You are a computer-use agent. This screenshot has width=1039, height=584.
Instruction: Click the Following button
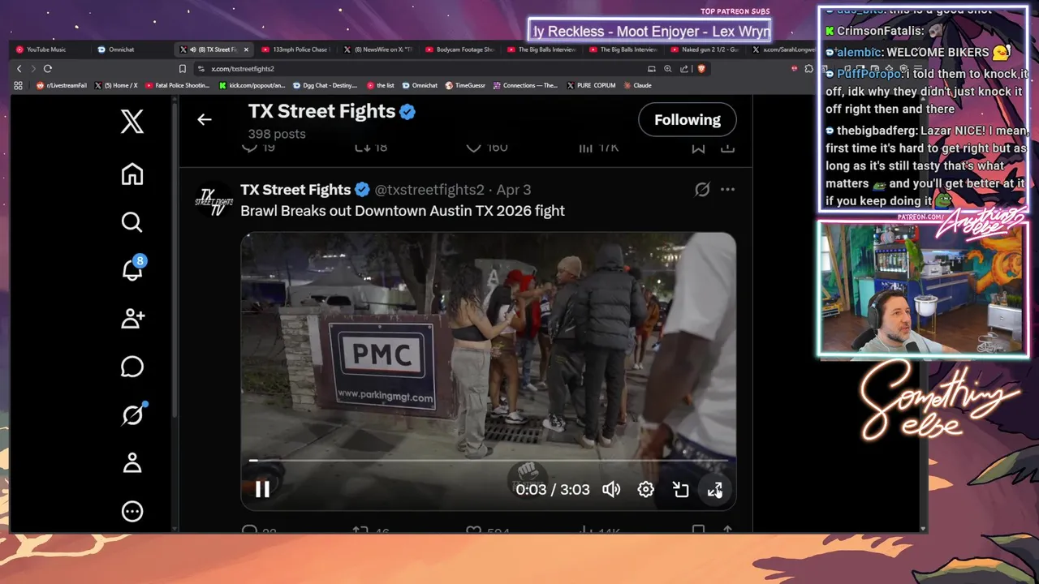[x=688, y=119]
